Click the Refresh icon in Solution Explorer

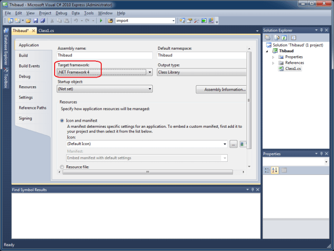pos(284,38)
